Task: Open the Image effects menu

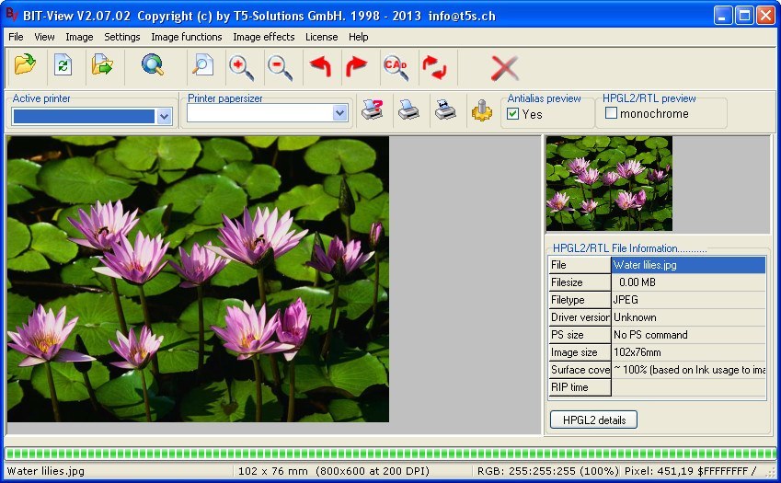Action: point(263,37)
